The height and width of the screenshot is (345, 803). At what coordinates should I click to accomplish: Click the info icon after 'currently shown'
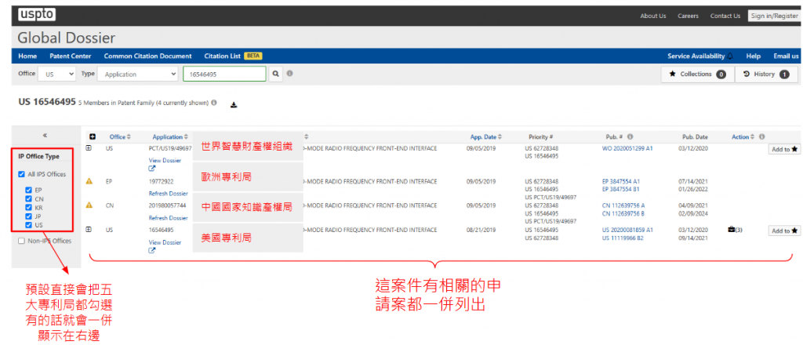[213, 103]
